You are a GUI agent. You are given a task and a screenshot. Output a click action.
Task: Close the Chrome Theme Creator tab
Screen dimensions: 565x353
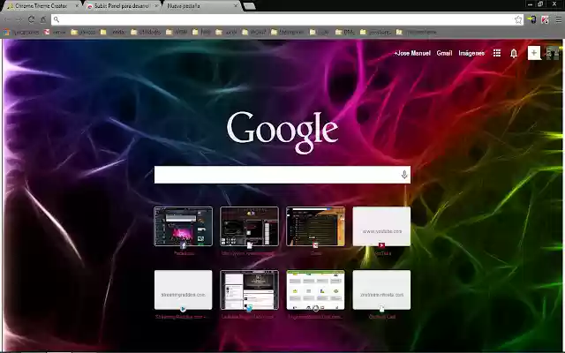[x=77, y=6]
